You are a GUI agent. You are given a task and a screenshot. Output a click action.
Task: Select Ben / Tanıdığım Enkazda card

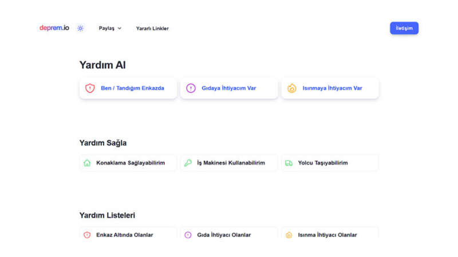tap(132, 89)
